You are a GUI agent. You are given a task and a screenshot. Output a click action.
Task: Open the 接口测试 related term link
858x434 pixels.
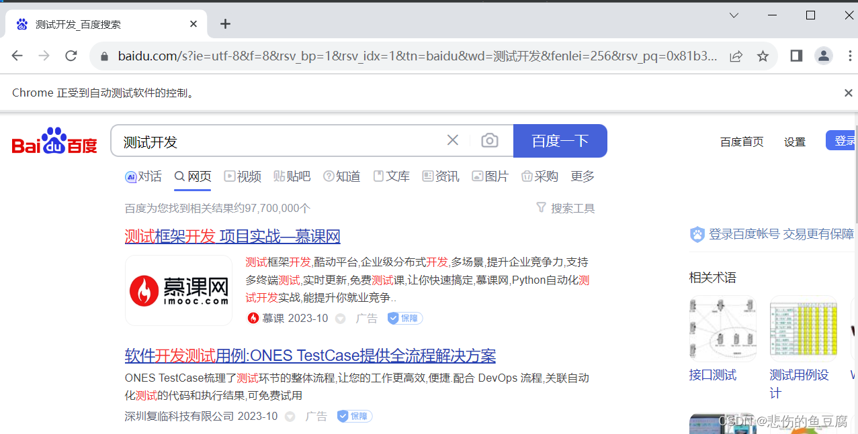point(713,375)
